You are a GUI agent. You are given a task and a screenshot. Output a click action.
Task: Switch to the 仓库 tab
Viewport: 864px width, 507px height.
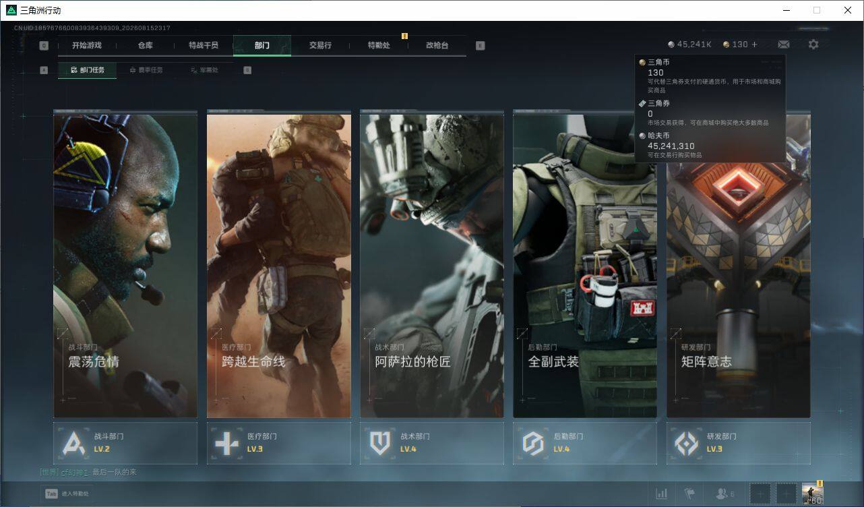click(145, 45)
